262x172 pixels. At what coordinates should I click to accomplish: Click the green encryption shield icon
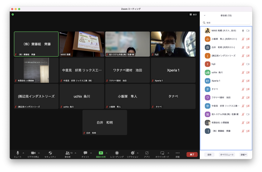point(13,14)
